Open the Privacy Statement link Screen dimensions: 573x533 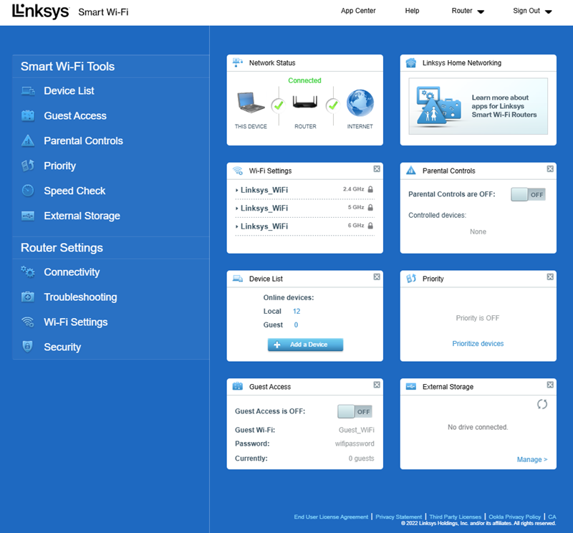[399, 517]
